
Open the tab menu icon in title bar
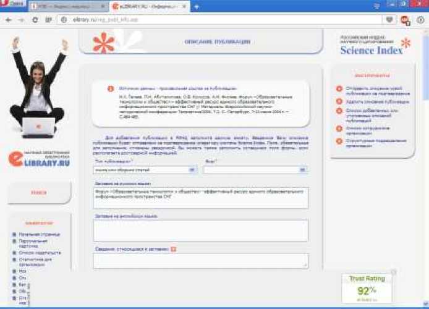click(x=376, y=6)
